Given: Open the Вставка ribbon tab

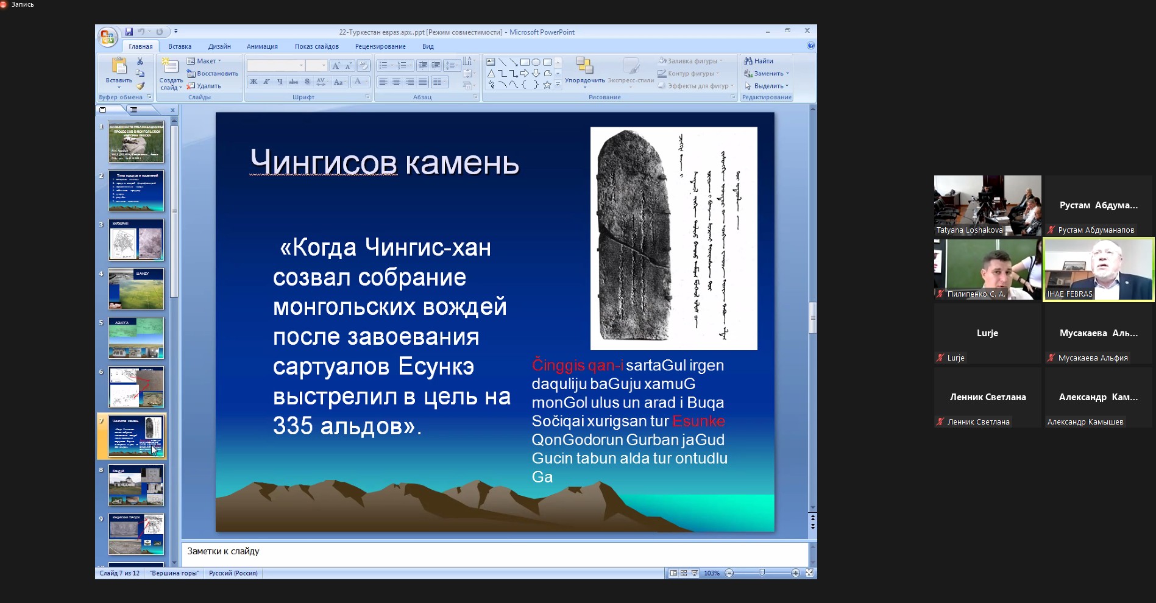Looking at the screenshot, I should pos(179,46).
